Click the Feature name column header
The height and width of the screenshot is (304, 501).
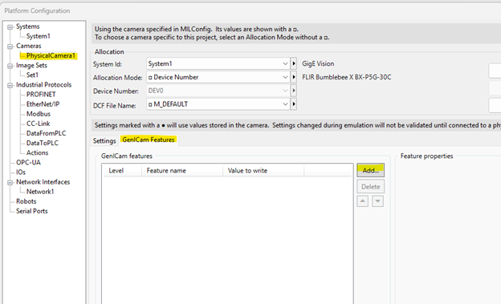(182, 171)
